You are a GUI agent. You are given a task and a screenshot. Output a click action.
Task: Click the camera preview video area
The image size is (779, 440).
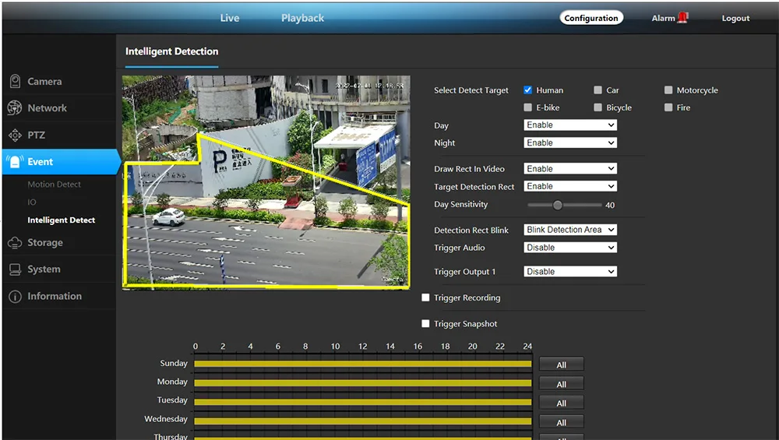point(266,182)
